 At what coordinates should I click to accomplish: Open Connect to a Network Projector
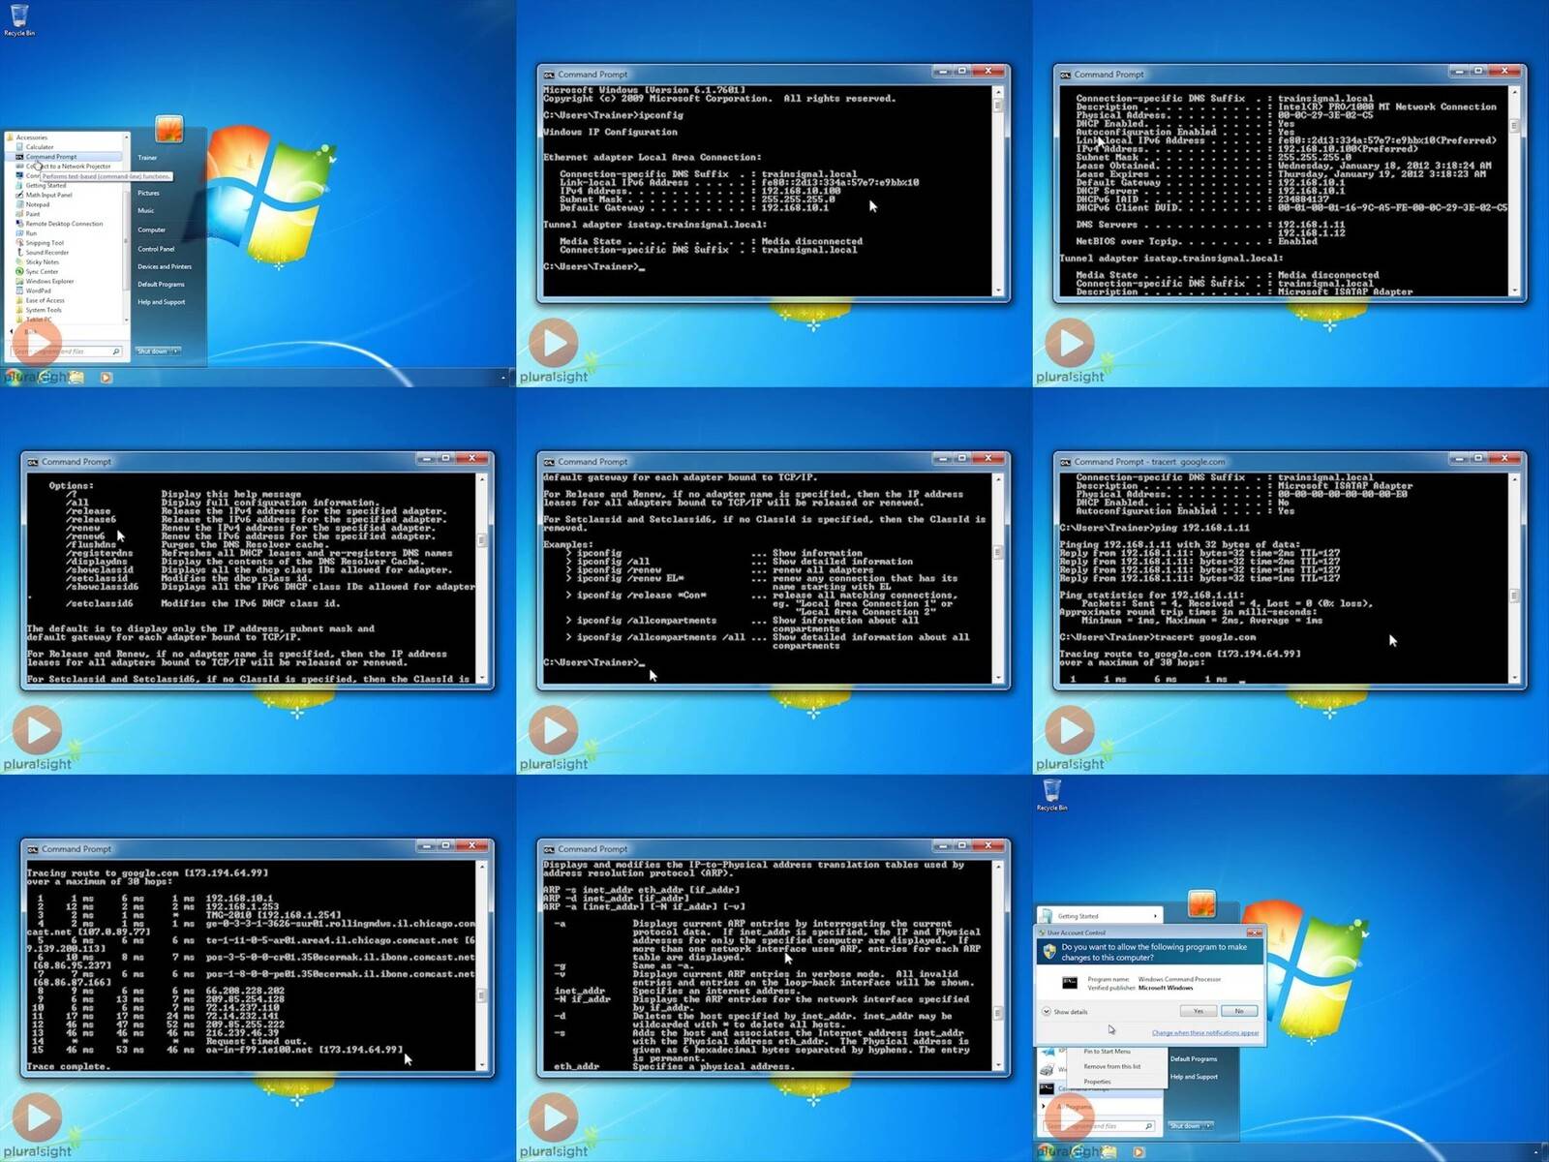tap(68, 167)
